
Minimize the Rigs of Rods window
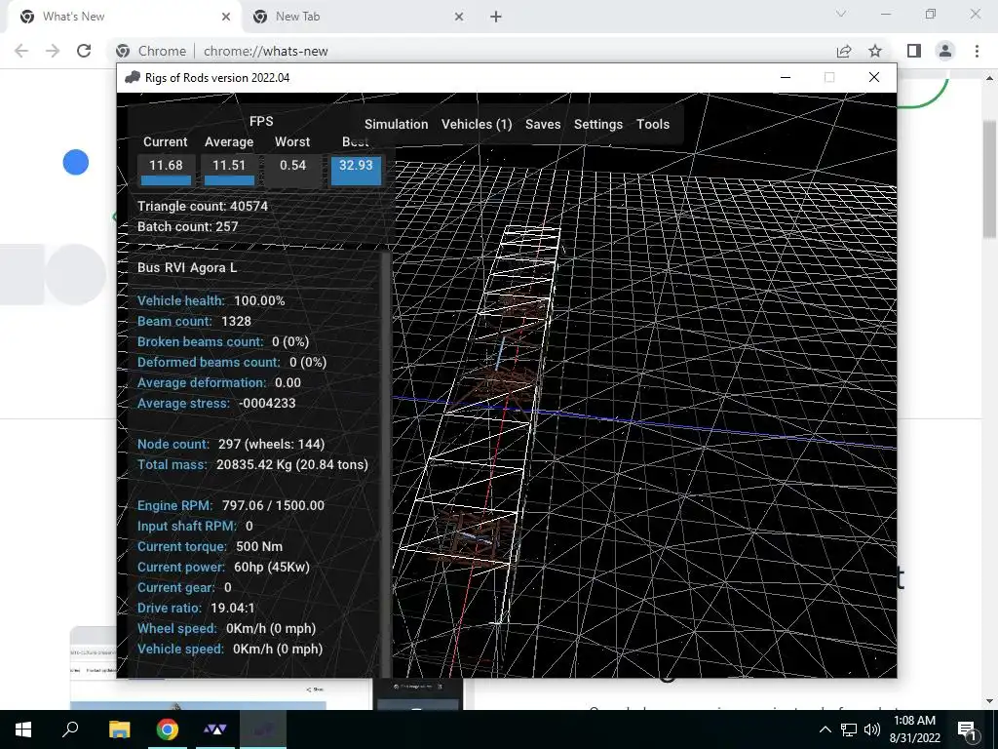tap(786, 77)
